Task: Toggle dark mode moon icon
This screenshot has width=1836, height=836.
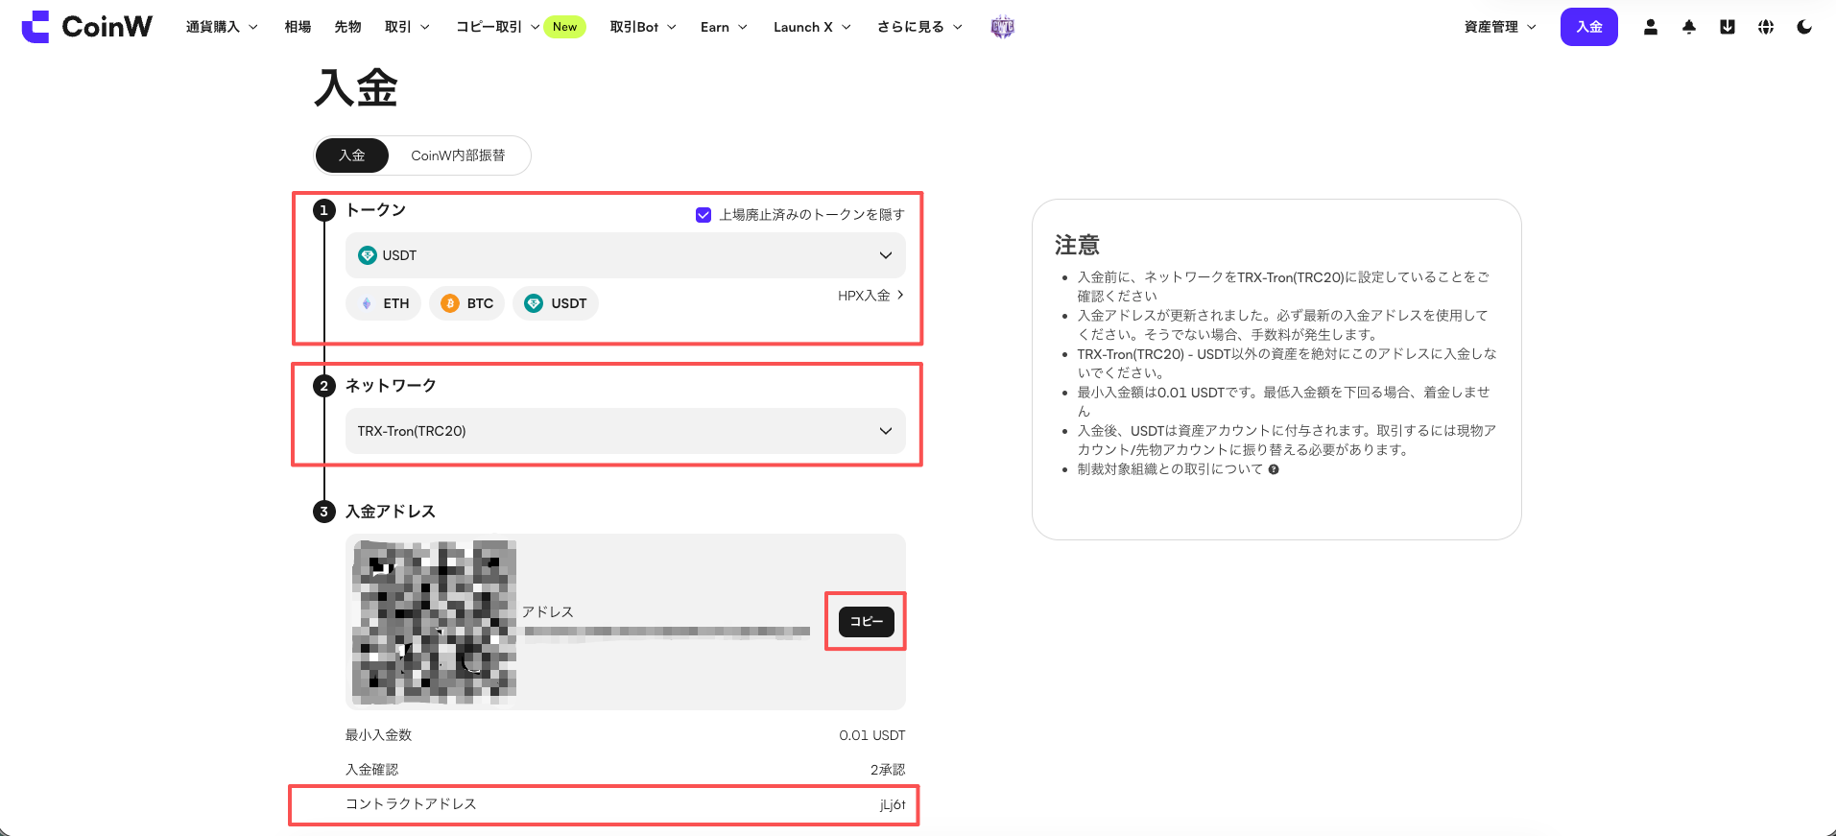Action: pos(1804,27)
